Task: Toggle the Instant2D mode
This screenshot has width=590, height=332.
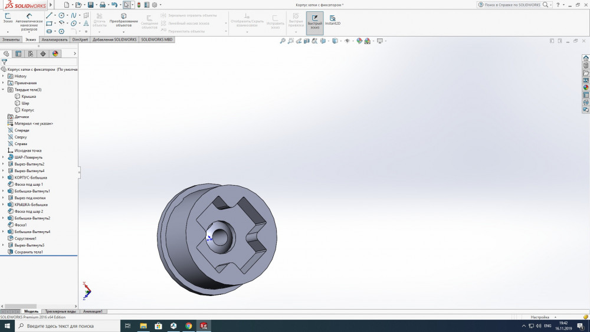Action: point(333,21)
